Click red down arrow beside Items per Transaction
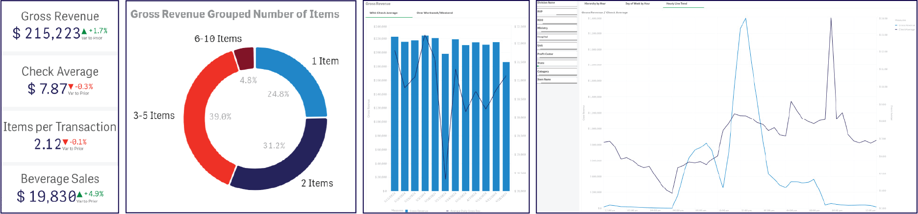 65,142
